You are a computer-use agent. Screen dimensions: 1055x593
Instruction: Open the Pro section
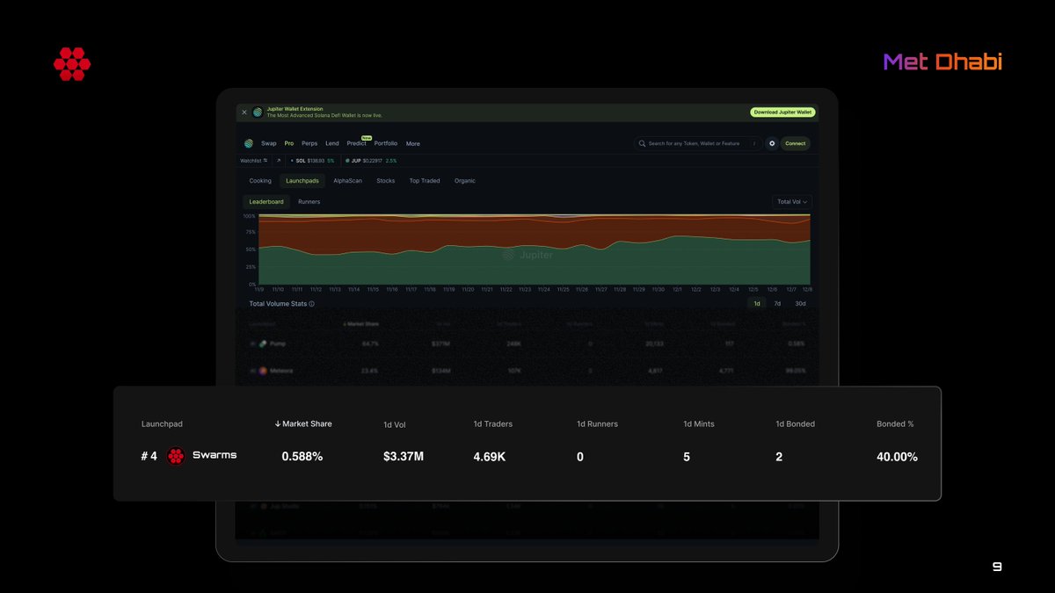[289, 143]
